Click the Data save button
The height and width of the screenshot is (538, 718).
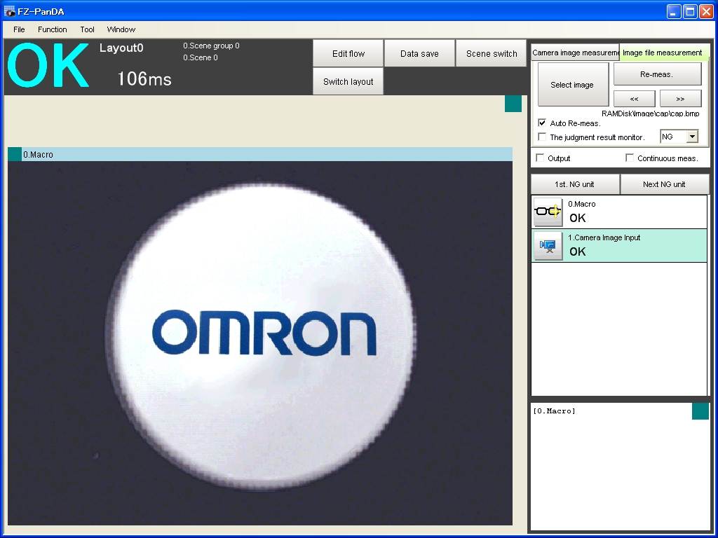tap(419, 53)
